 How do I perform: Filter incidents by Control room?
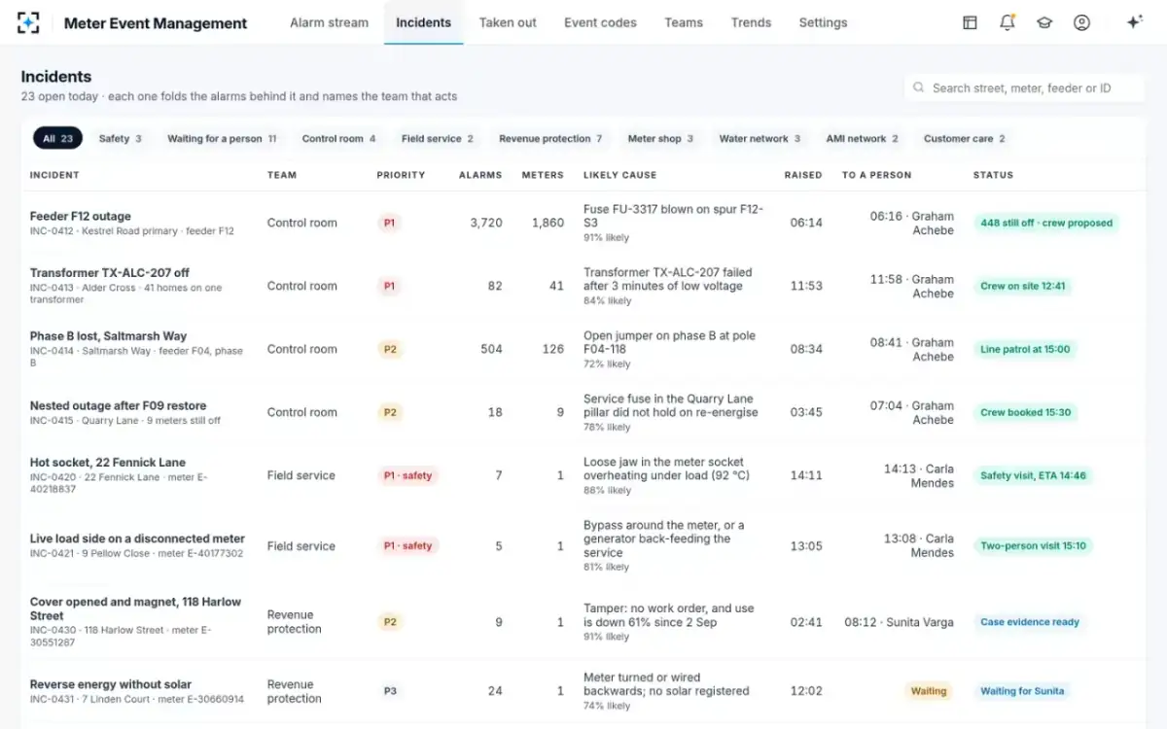[338, 138]
